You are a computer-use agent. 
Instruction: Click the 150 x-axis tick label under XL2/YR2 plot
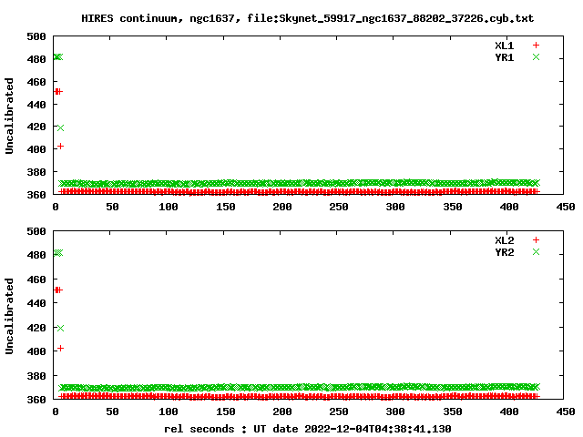(225, 412)
